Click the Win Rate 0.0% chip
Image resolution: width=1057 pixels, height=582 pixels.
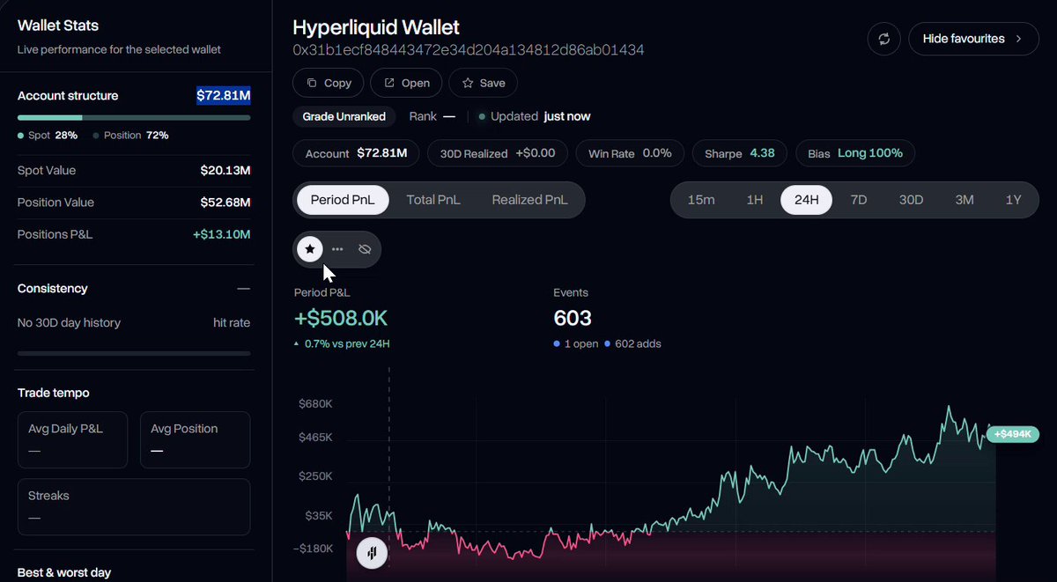(630, 153)
